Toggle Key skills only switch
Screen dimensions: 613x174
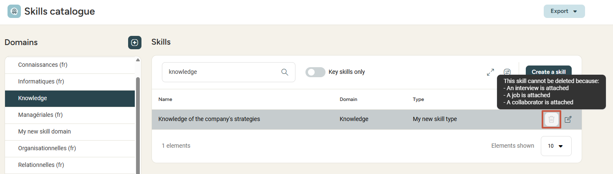(x=315, y=72)
